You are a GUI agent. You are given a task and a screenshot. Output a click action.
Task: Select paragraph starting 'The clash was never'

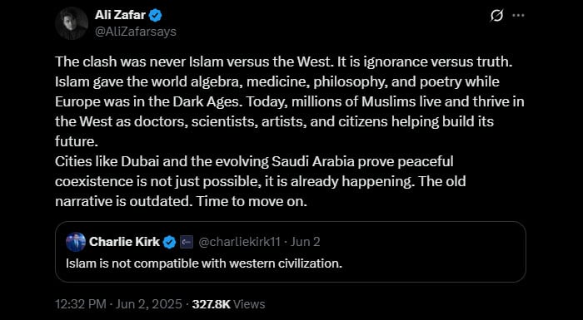[x=290, y=101]
